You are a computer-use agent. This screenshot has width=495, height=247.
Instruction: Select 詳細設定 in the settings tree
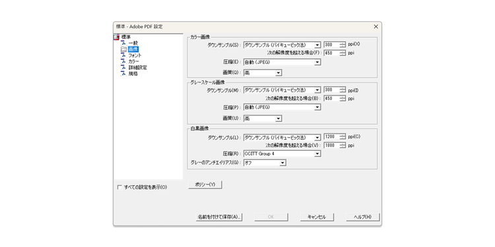138,67
